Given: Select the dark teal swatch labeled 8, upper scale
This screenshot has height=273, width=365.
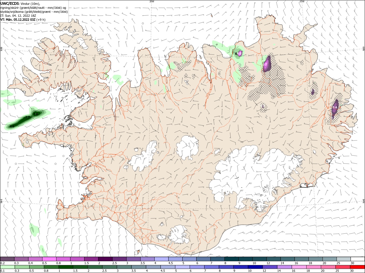Looking at the screenshot, I should [x=231, y=259].
